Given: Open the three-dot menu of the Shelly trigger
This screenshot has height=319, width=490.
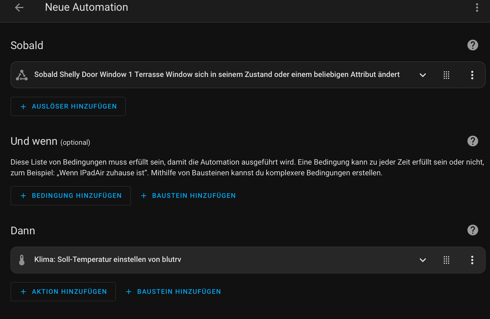Looking at the screenshot, I should click(x=472, y=75).
